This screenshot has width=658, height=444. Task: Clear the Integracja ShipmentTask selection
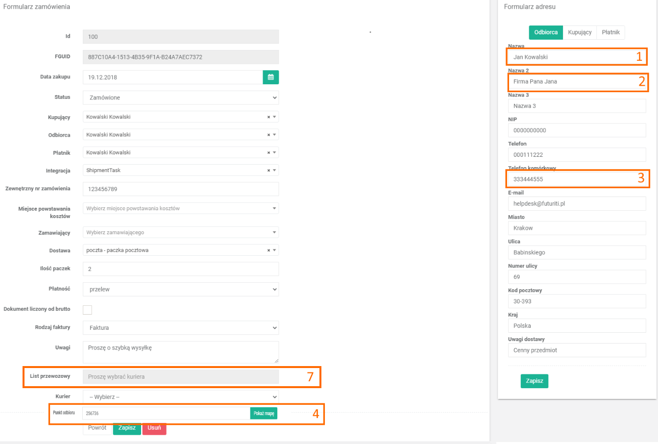(x=268, y=171)
